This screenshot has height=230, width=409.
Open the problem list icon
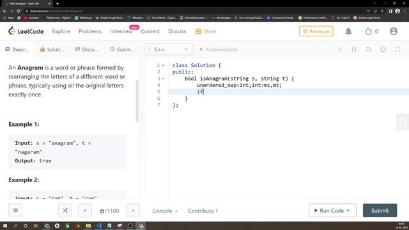(x=15, y=210)
